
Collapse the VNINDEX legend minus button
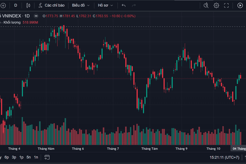[x=36, y=16]
